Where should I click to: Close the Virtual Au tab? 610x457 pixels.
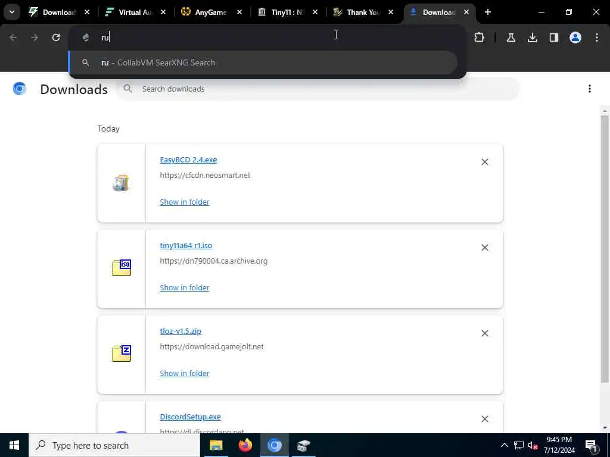pos(163,12)
